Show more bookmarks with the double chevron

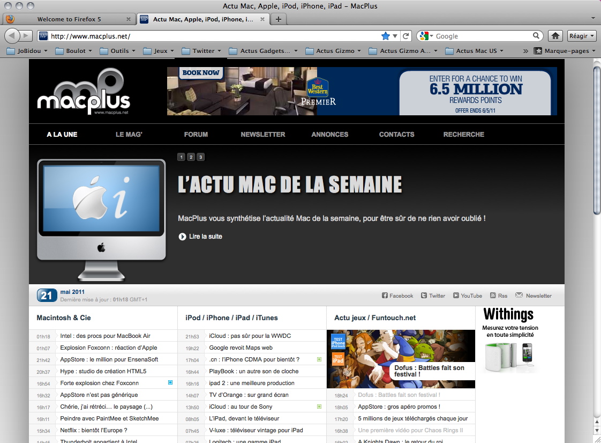click(525, 51)
